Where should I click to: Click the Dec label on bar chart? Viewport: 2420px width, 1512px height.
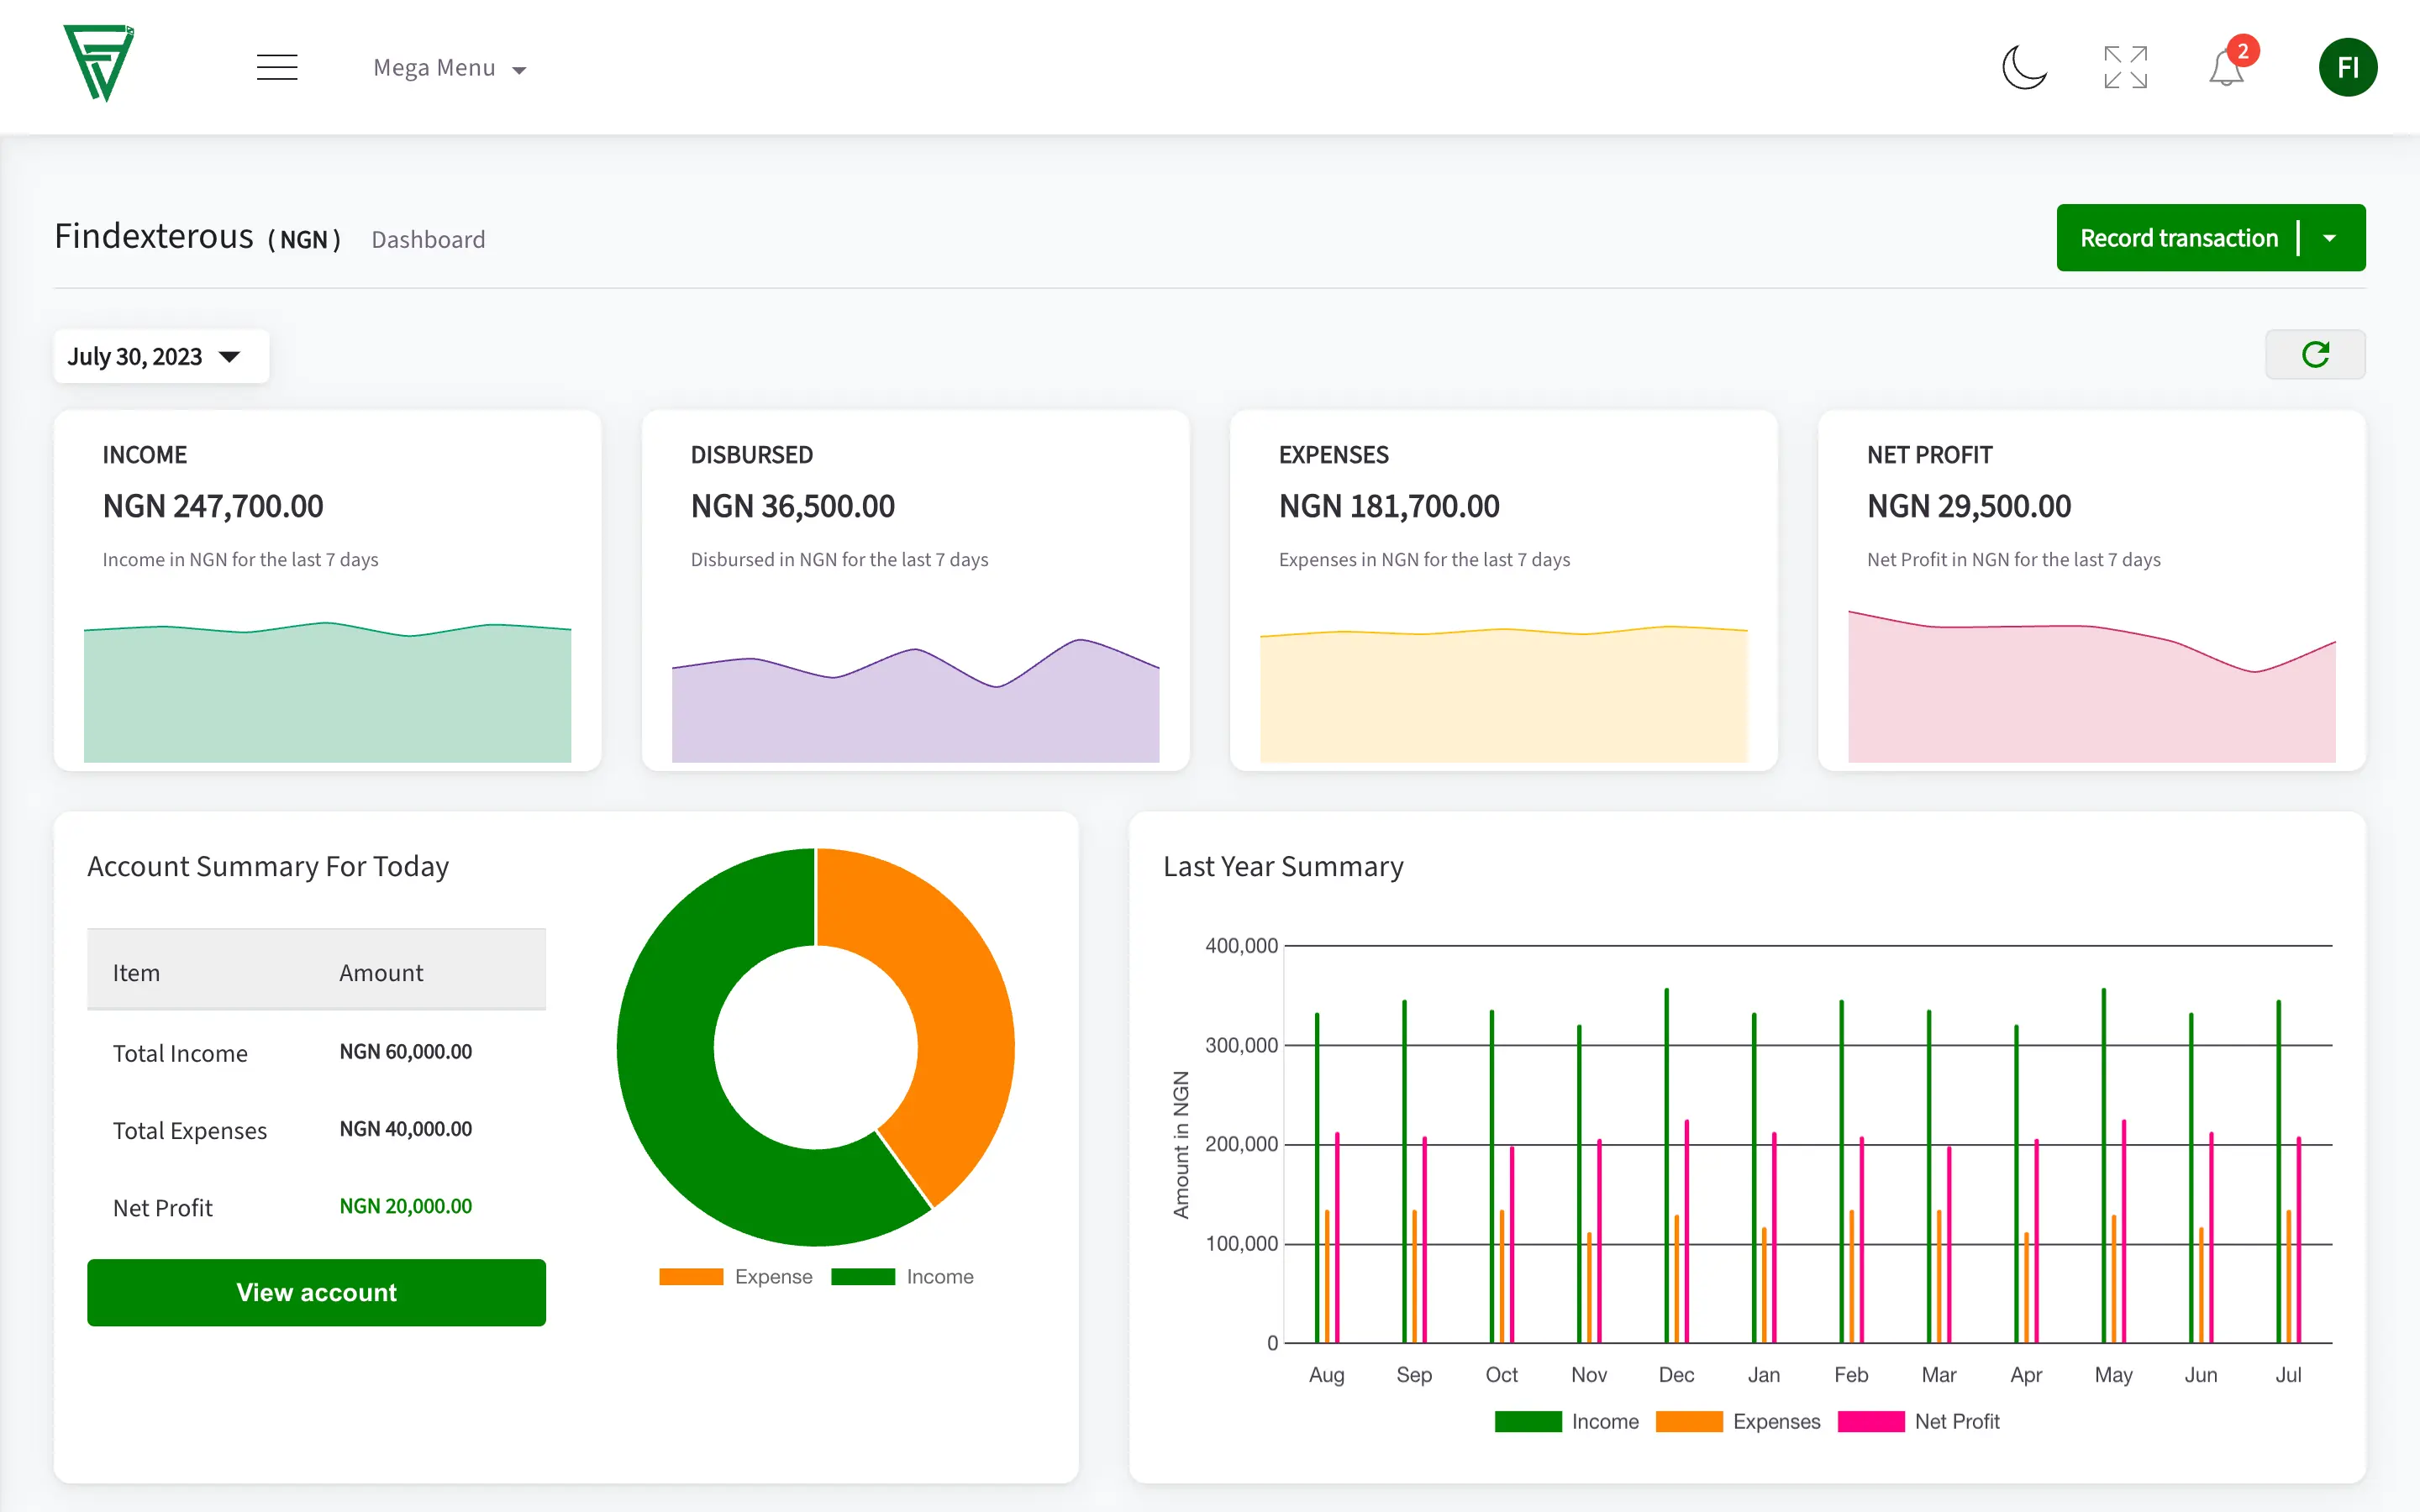click(x=1676, y=1375)
